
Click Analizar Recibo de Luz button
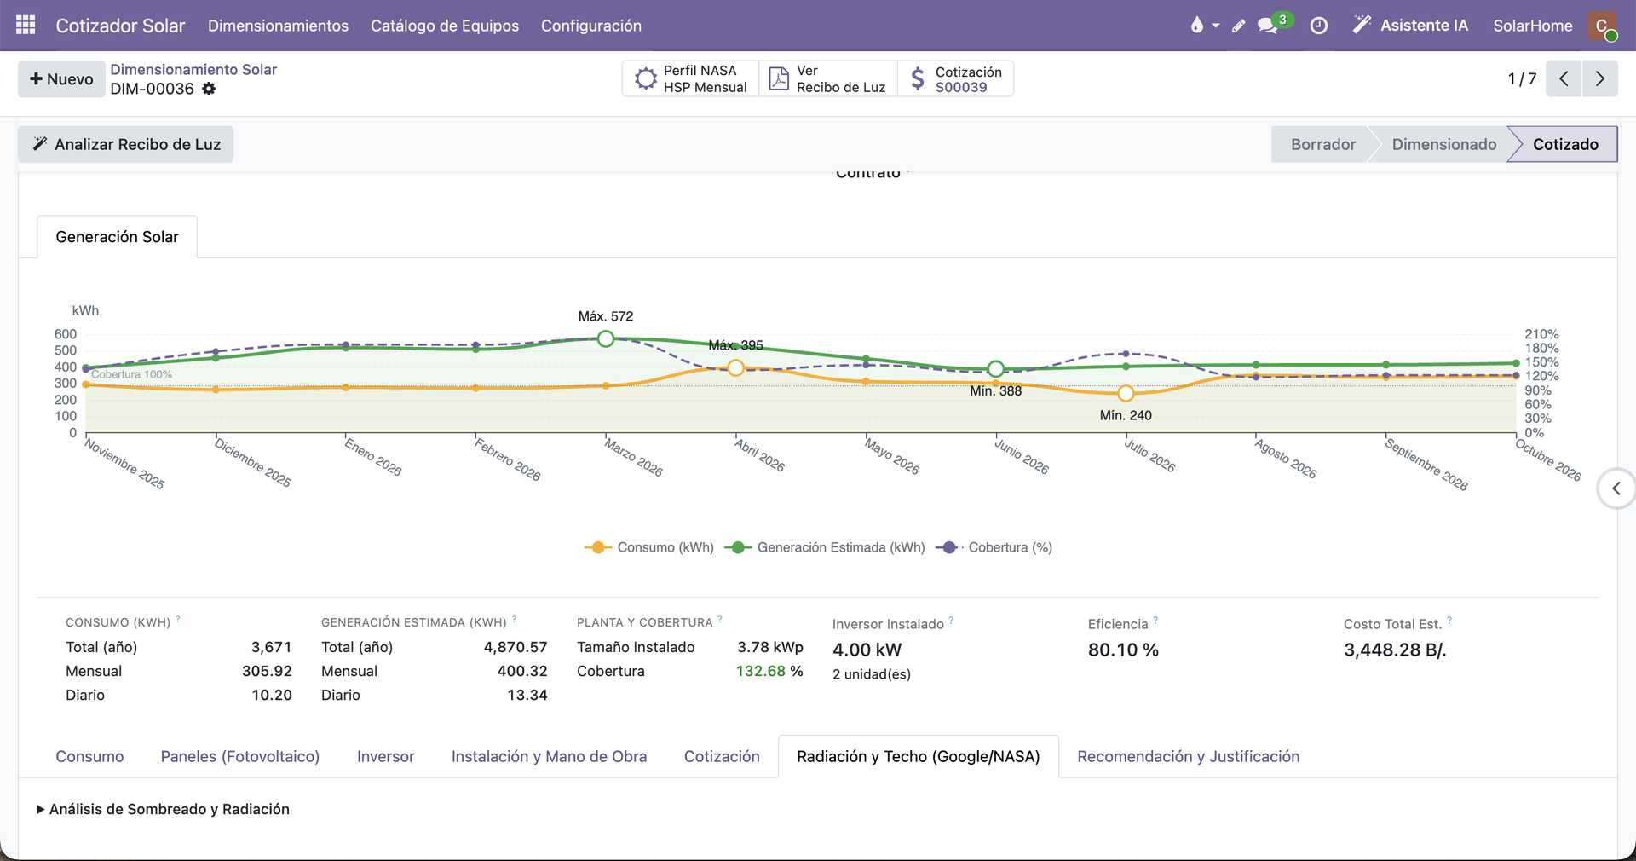click(126, 144)
